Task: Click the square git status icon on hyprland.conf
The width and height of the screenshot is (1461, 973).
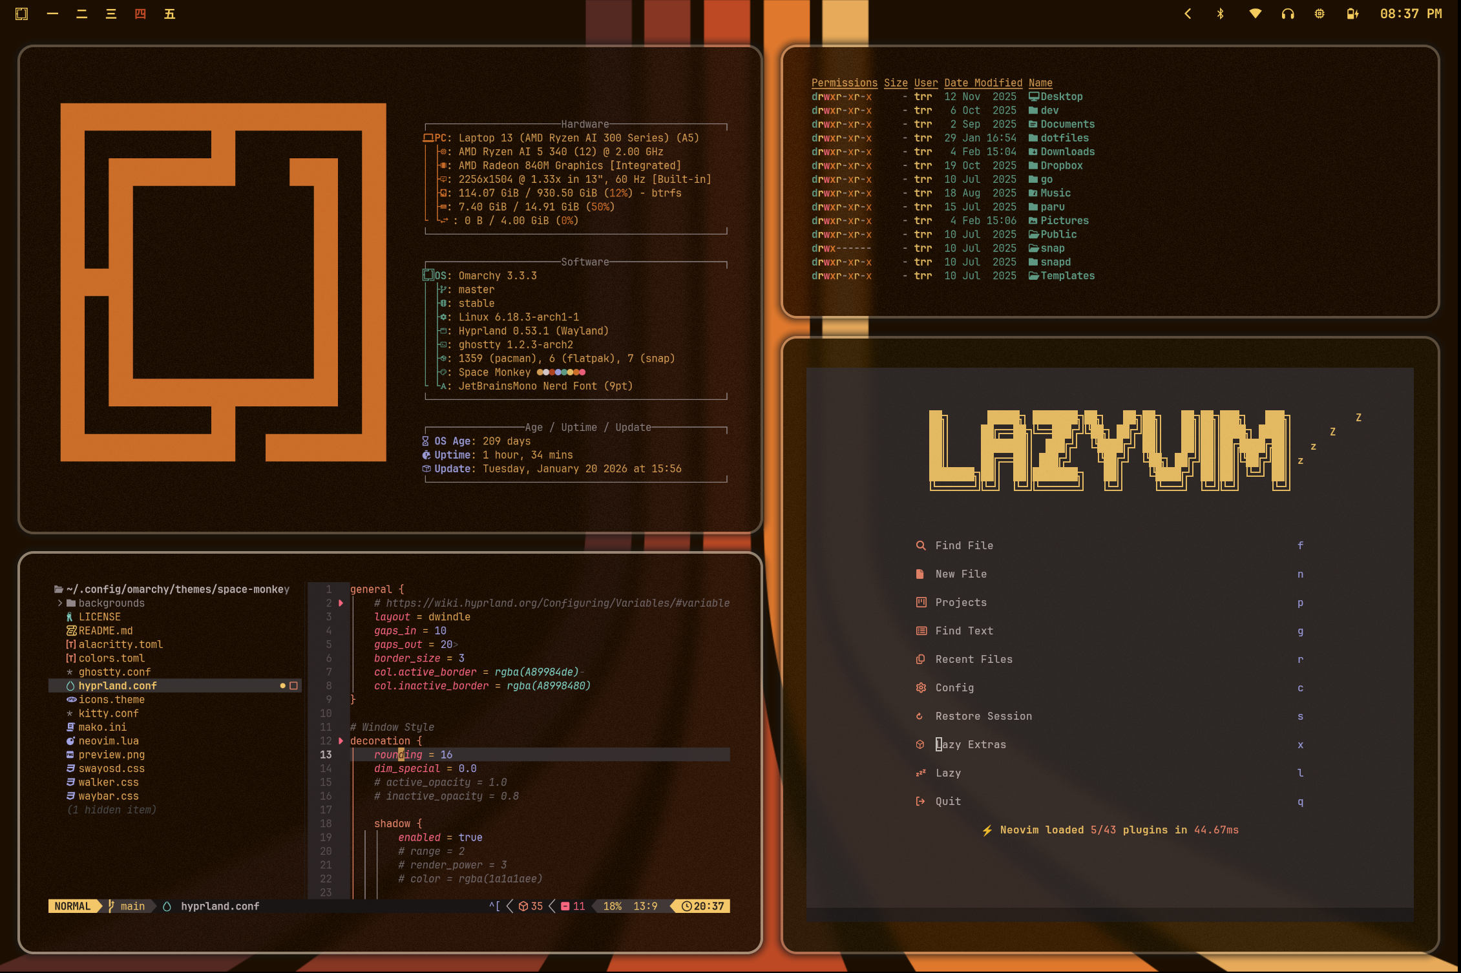Action: pos(294,685)
